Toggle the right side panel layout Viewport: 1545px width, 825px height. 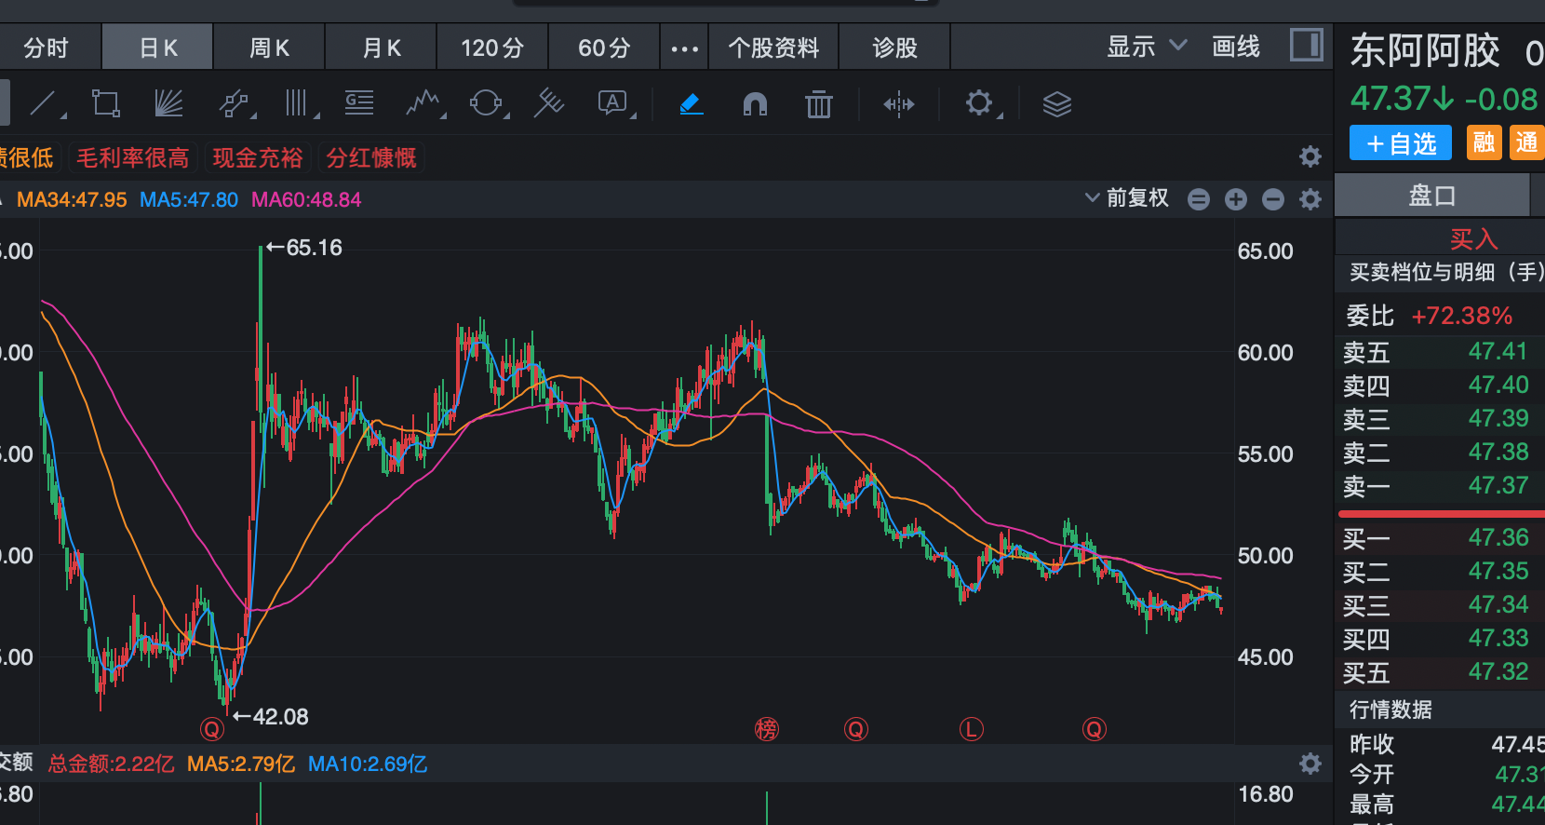point(1306,46)
